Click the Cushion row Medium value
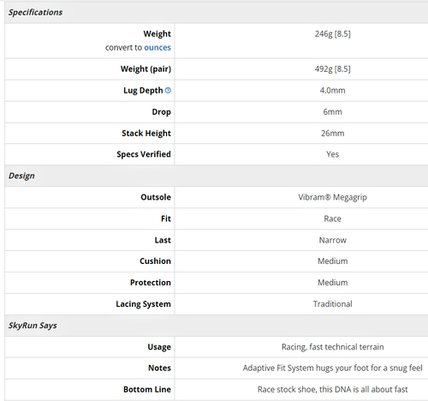Viewport: 428px width, 401px height. tap(333, 261)
